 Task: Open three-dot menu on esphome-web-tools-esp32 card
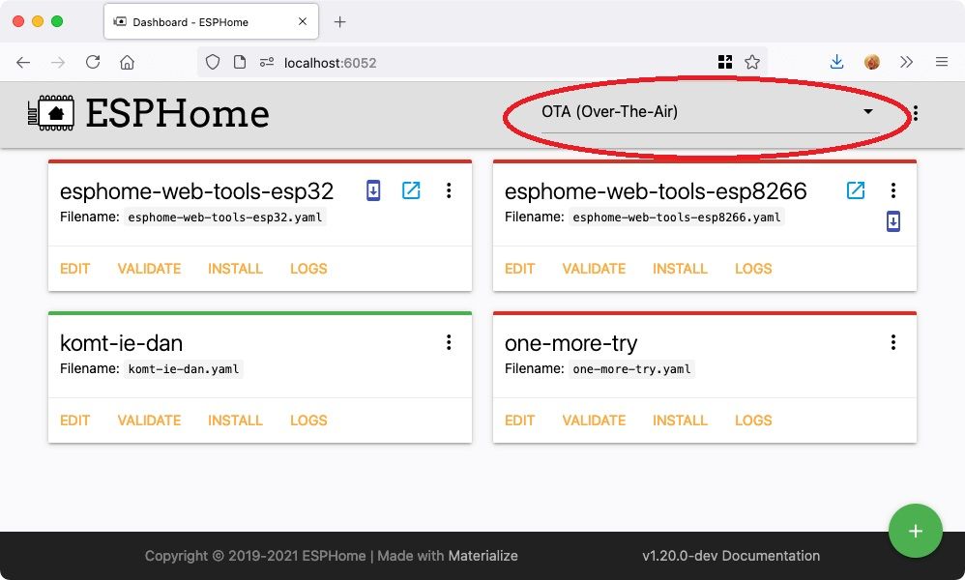click(449, 190)
